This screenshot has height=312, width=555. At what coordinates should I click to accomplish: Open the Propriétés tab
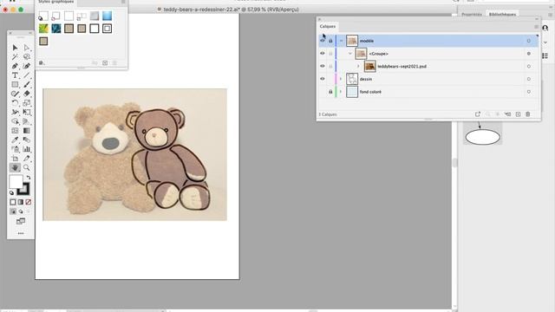pos(472,14)
